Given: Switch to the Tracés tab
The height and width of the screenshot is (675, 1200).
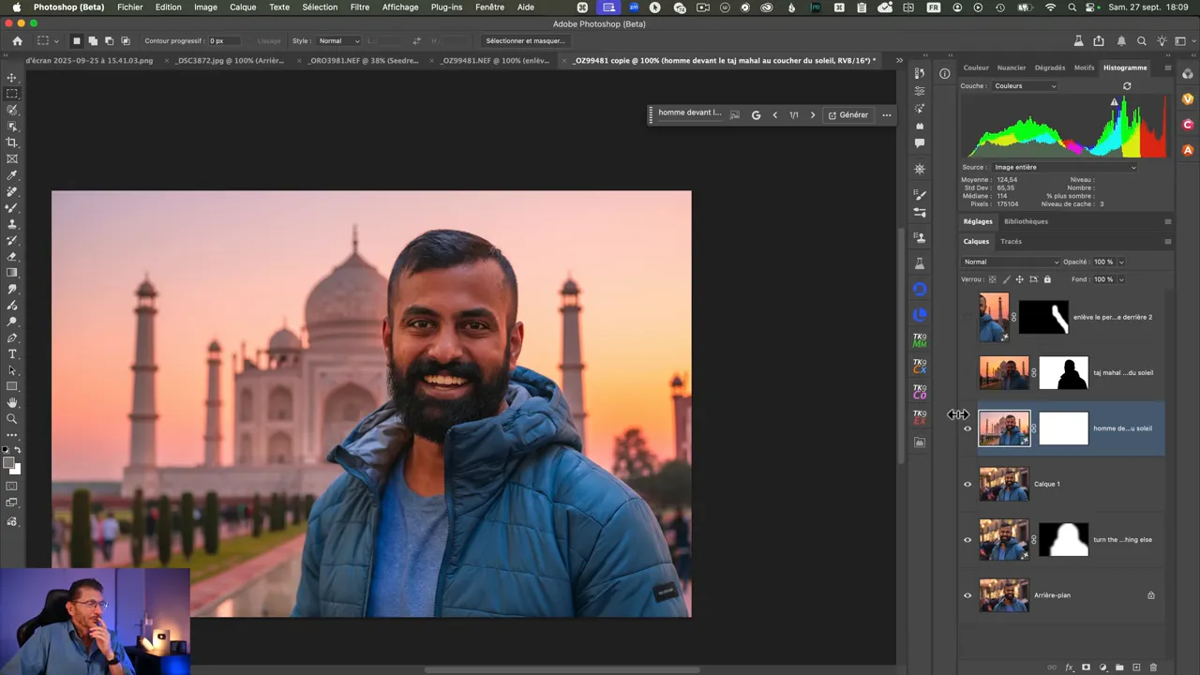Looking at the screenshot, I should coord(1011,242).
